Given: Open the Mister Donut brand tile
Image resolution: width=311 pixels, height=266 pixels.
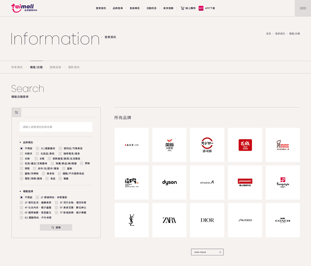Looking at the screenshot, I should point(283,145).
